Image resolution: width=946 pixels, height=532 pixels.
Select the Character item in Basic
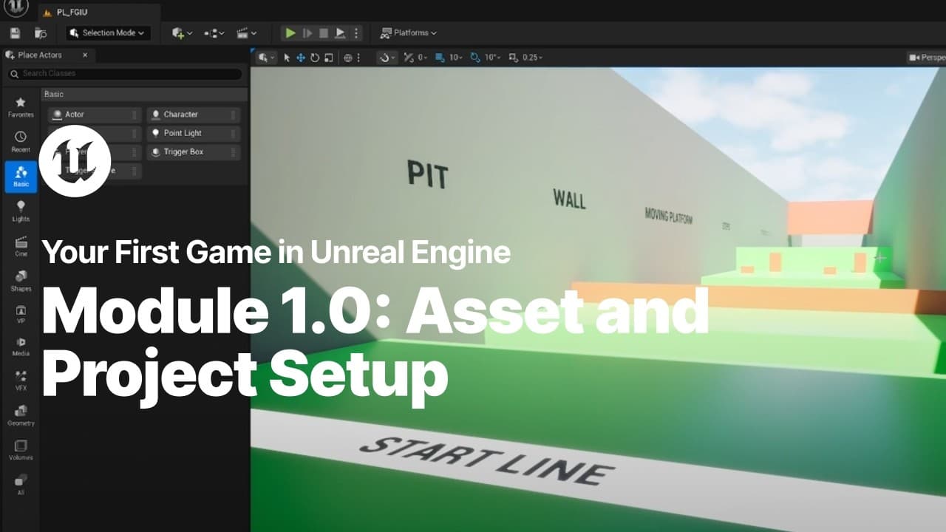pos(194,115)
